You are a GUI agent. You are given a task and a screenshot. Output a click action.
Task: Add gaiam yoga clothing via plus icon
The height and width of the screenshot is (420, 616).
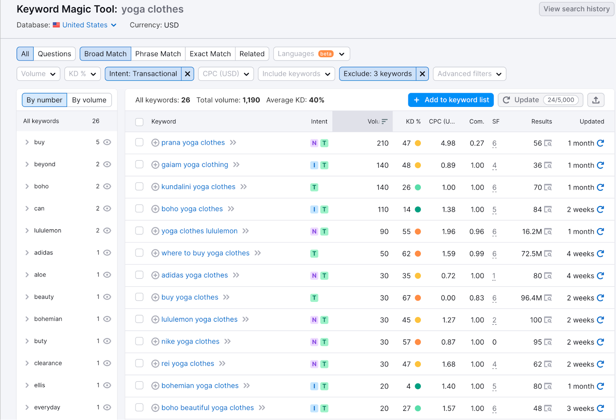[155, 165]
